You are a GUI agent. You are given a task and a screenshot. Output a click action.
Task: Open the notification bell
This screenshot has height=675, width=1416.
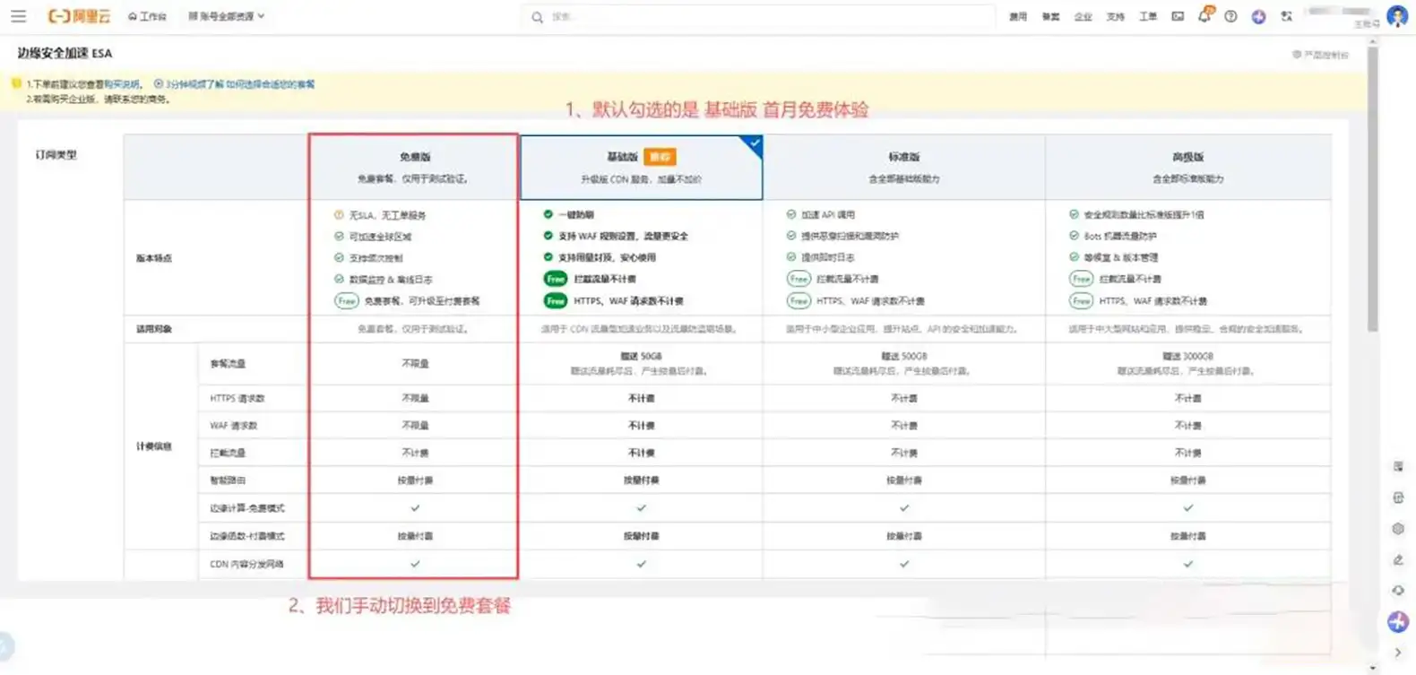click(x=1204, y=16)
